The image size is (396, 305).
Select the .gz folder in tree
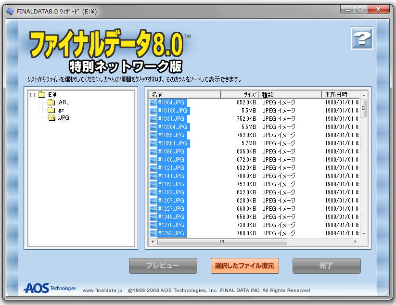point(61,110)
